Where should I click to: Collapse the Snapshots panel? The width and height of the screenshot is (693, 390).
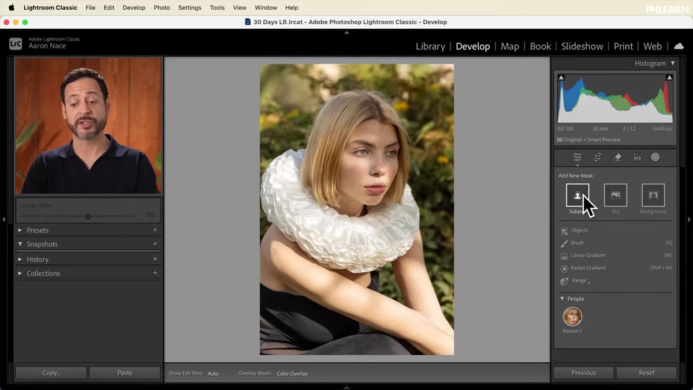[x=20, y=244]
